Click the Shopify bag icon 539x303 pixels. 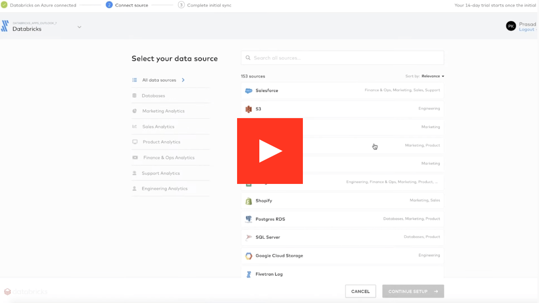[x=248, y=201]
